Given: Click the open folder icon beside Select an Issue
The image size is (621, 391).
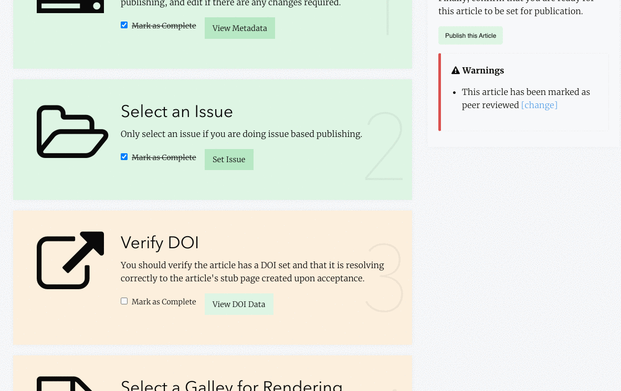Looking at the screenshot, I should 72,132.
